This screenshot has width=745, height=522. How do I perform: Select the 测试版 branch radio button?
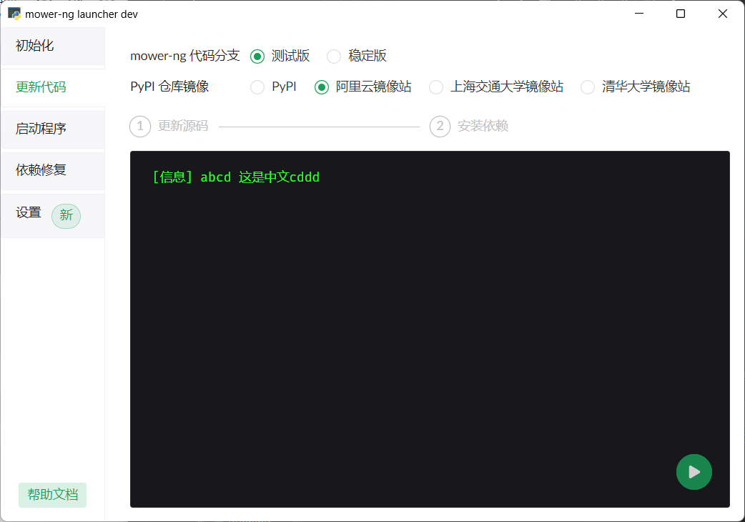(x=257, y=56)
